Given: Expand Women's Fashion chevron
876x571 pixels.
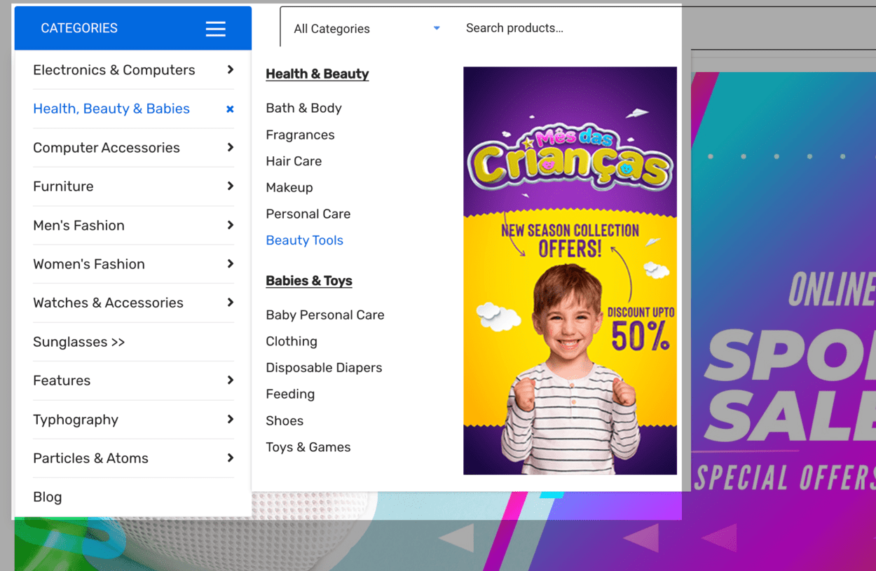Looking at the screenshot, I should coord(231,263).
